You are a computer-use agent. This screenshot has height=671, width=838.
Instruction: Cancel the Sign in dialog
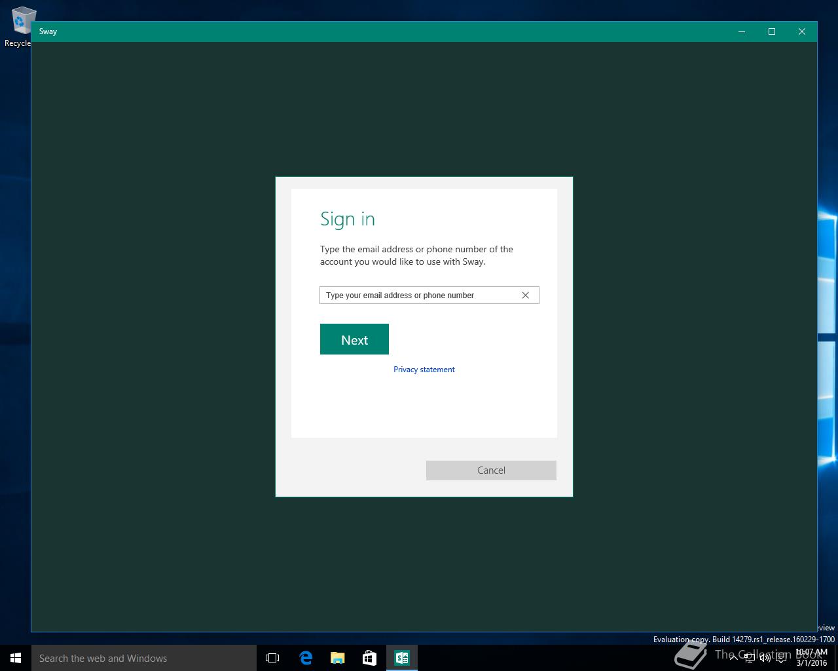pos(491,470)
